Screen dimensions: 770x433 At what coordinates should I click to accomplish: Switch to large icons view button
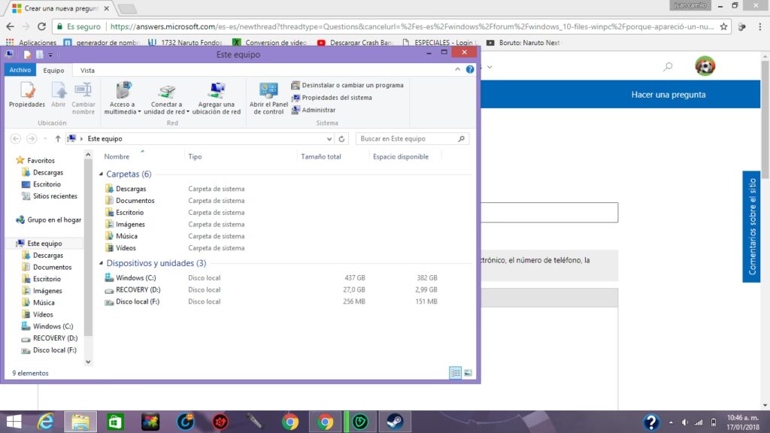[x=468, y=373]
